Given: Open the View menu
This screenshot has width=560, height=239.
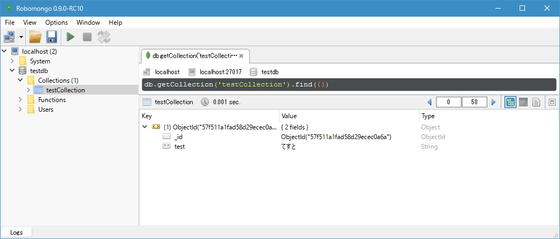Looking at the screenshot, I should click(30, 23).
